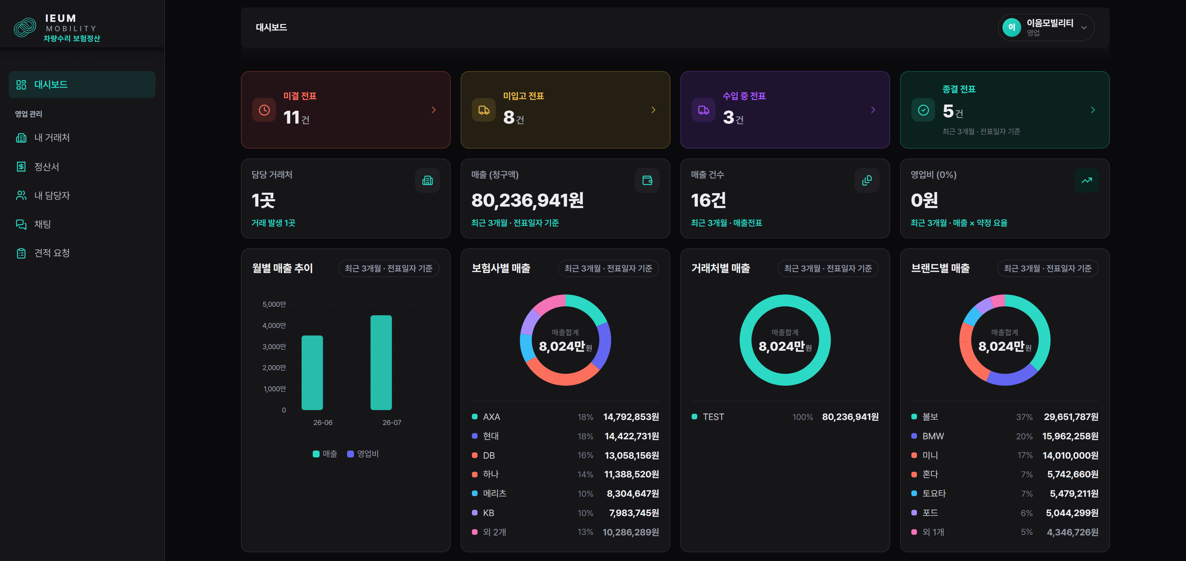Click the receipt icon beside 정산서
This screenshot has width=1186, height=561.
point(21,167)
